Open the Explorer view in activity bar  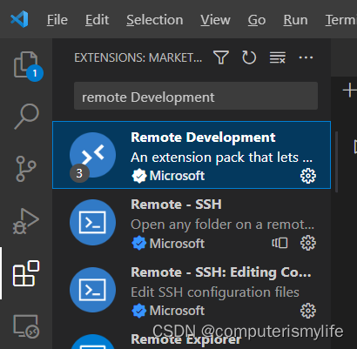[26, 65]
